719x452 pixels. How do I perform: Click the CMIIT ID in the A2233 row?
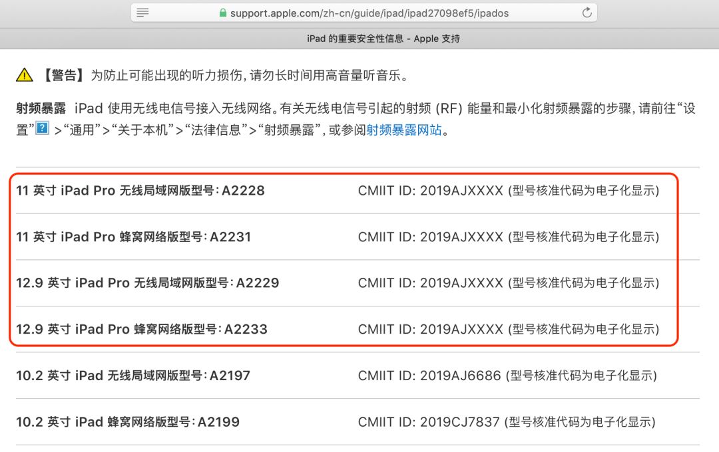pyautogui.click(x=509, y=329)
